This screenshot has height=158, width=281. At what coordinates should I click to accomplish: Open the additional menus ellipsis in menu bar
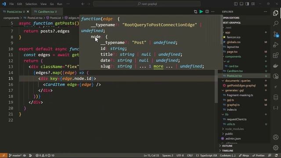click(x=68, y=4)
